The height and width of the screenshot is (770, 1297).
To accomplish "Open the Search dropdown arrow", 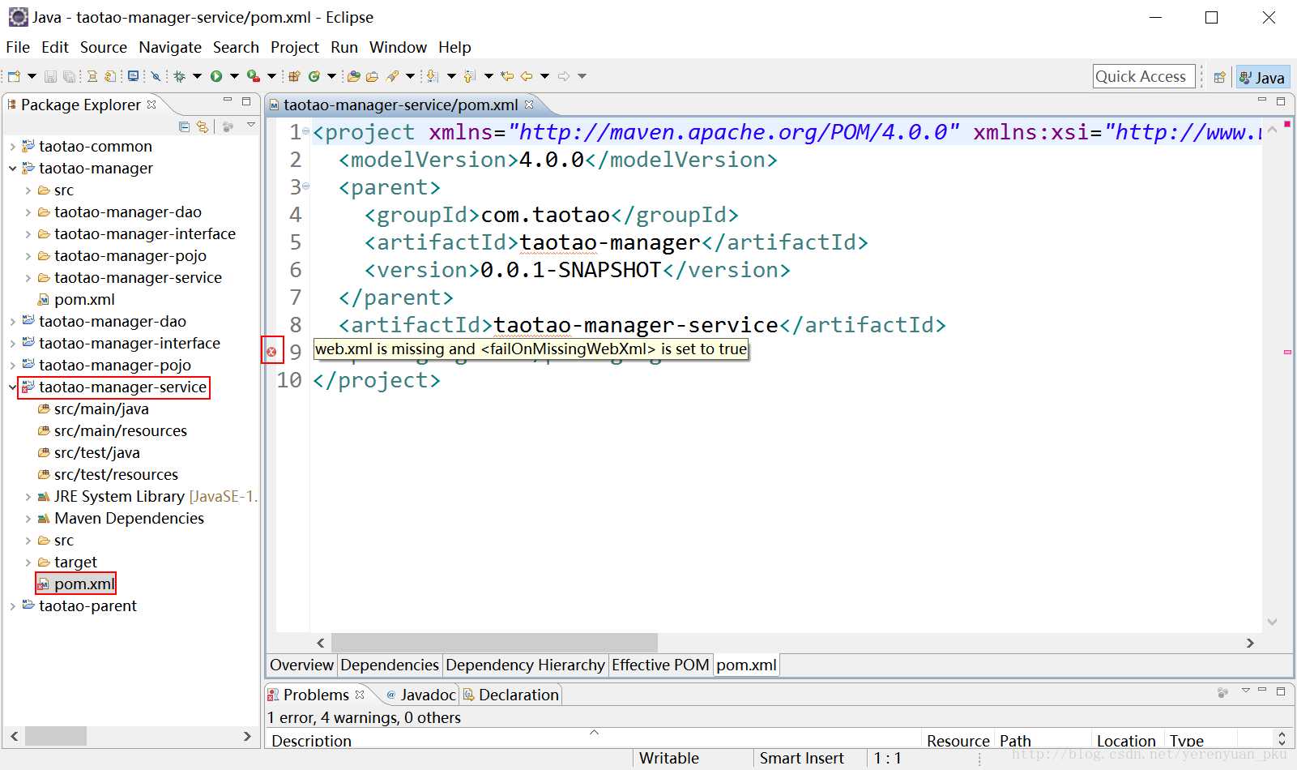I will click(410, 76).
